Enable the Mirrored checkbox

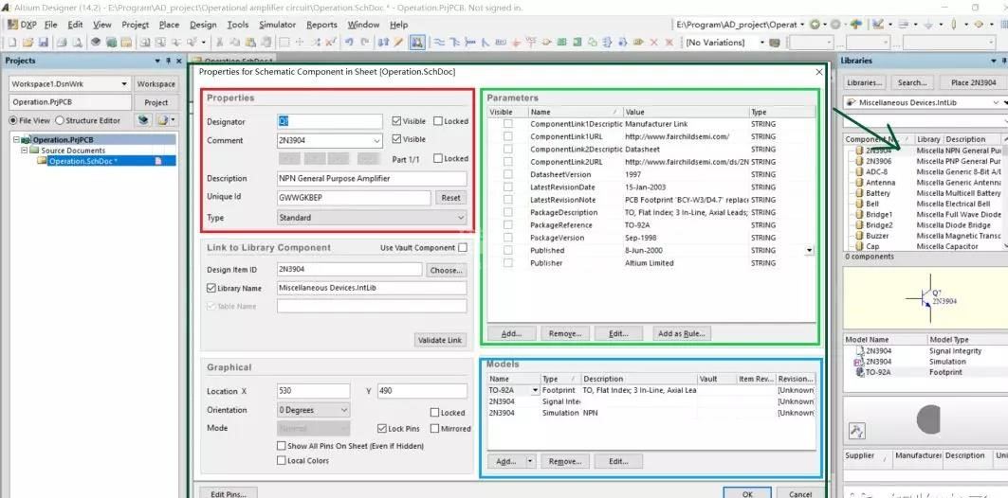434,429
